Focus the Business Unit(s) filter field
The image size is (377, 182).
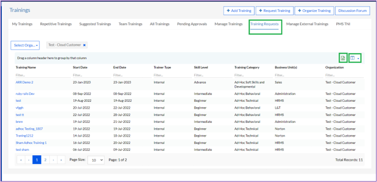click(299, 75)
